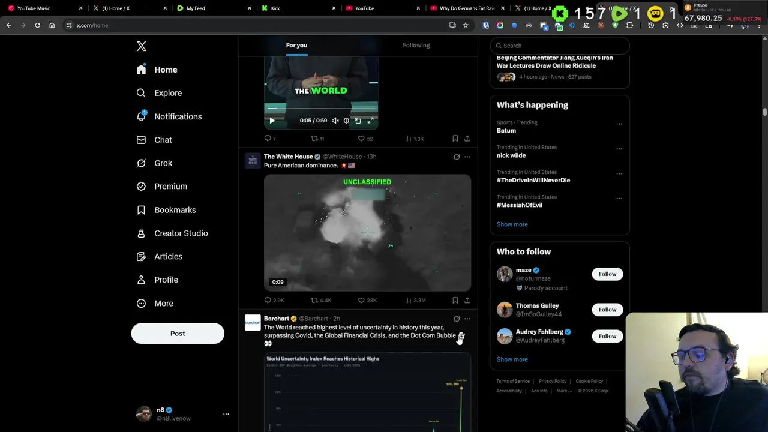
Task: View analytics of the 3.3M views post
Action: 415,300
